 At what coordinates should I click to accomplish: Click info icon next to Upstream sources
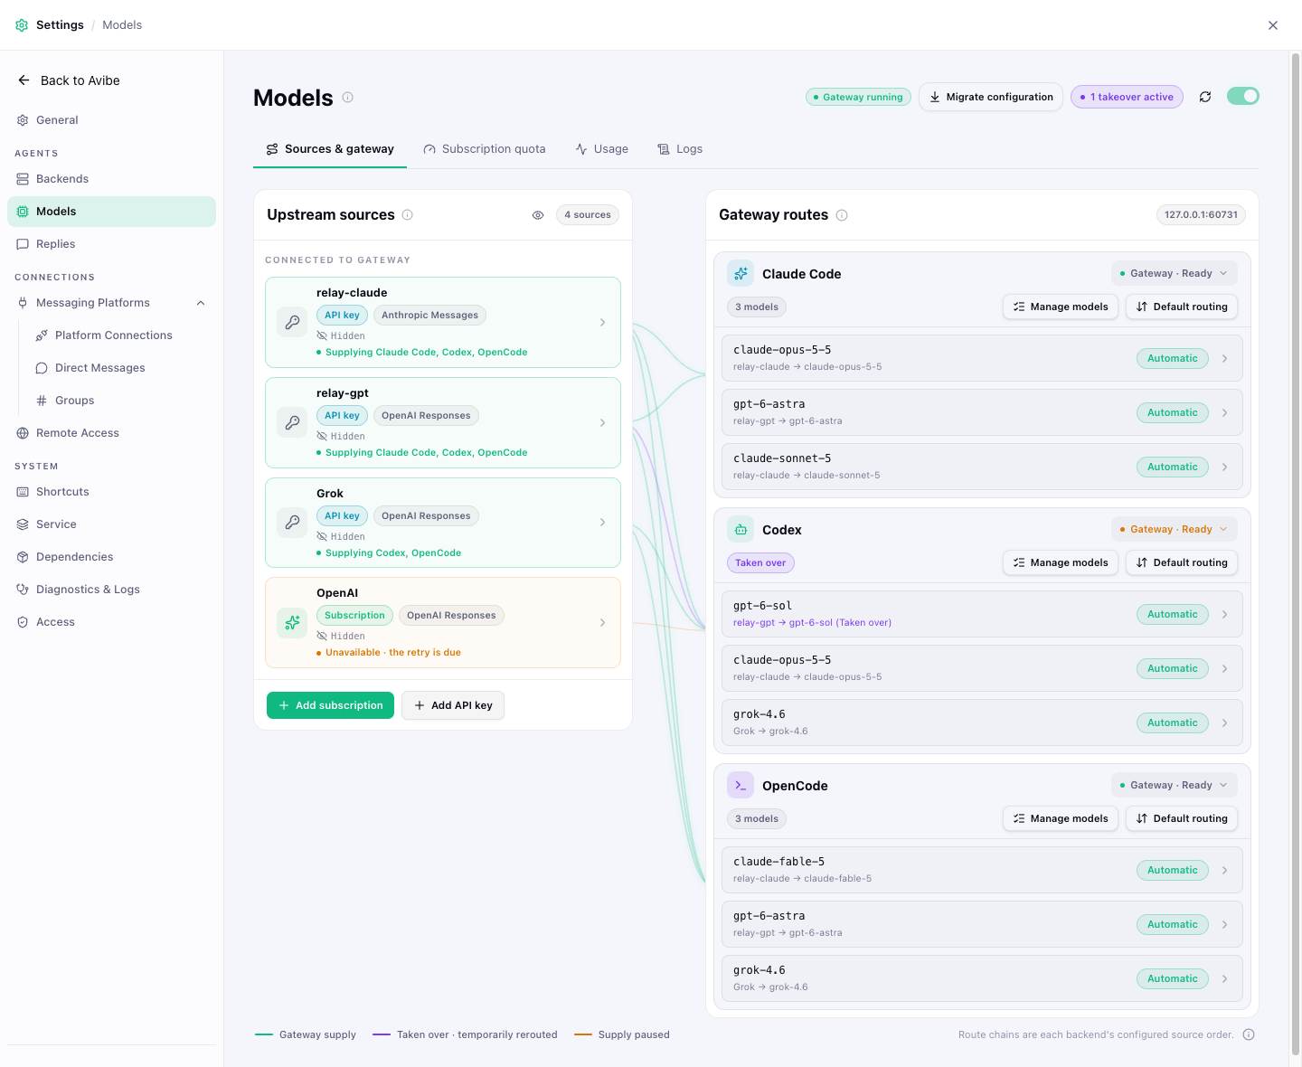click(408, 215)
